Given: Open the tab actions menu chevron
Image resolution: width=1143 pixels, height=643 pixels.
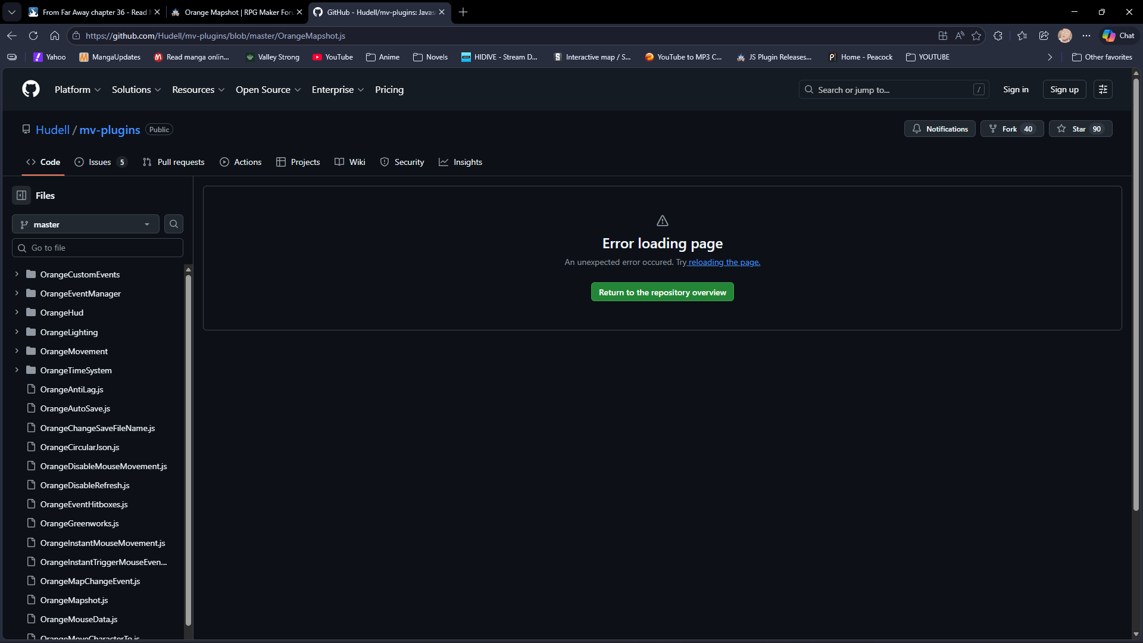Looking at the screenshot, I should [12, 12].
